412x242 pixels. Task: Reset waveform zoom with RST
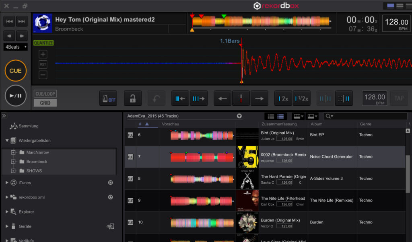tap(43, 64)
